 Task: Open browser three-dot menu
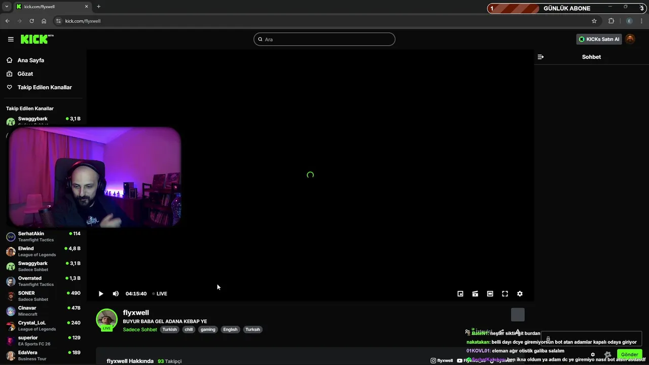tap(642, 21)
